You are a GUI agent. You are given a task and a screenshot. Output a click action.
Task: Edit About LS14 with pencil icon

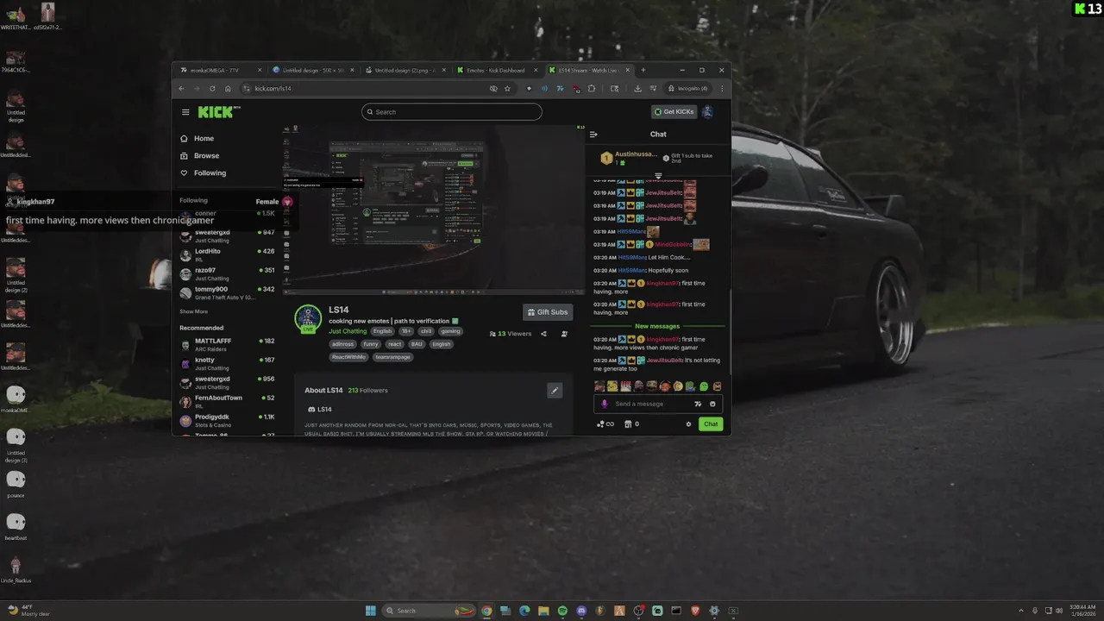[555, 391]
